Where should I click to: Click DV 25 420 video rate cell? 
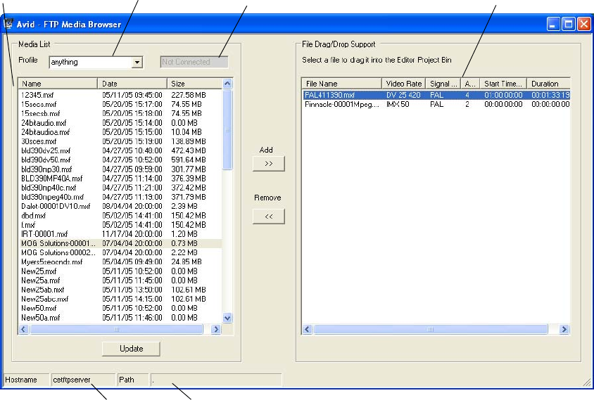(x=403, y=95)
